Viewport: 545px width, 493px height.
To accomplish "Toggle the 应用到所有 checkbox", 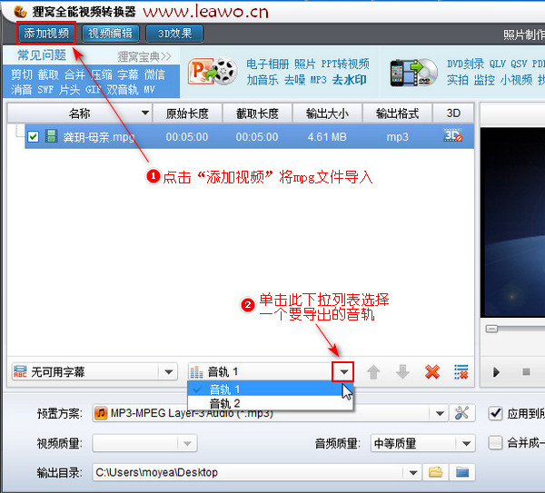I will coord(495,413).
